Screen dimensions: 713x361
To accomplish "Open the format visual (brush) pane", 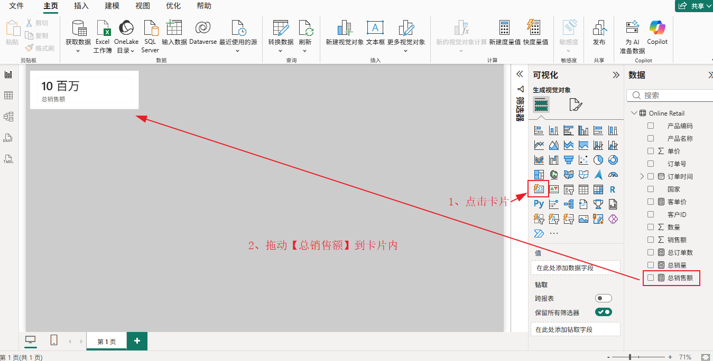I will (576, 104).
